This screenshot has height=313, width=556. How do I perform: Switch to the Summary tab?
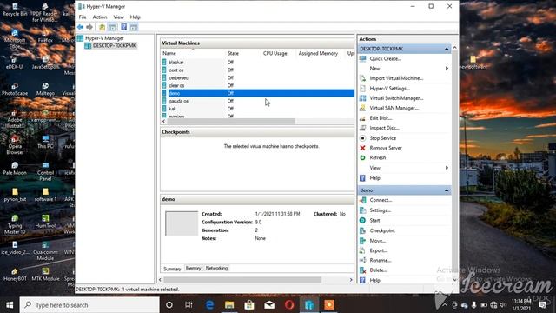pyautogui.click(x=172, y=269)
